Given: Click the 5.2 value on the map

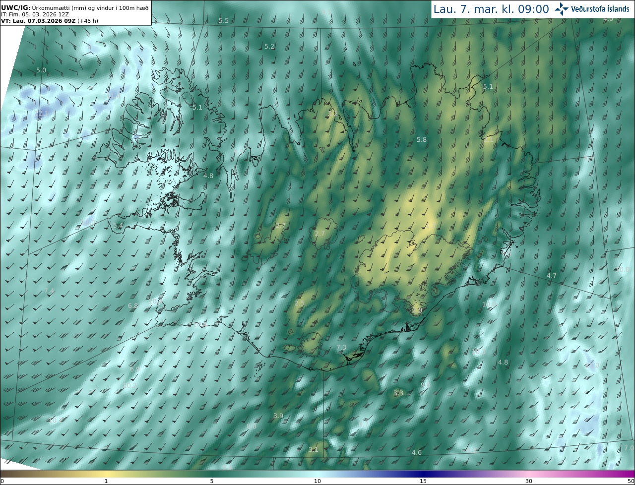Looking at the screenshot, I should tap(269, 47).
